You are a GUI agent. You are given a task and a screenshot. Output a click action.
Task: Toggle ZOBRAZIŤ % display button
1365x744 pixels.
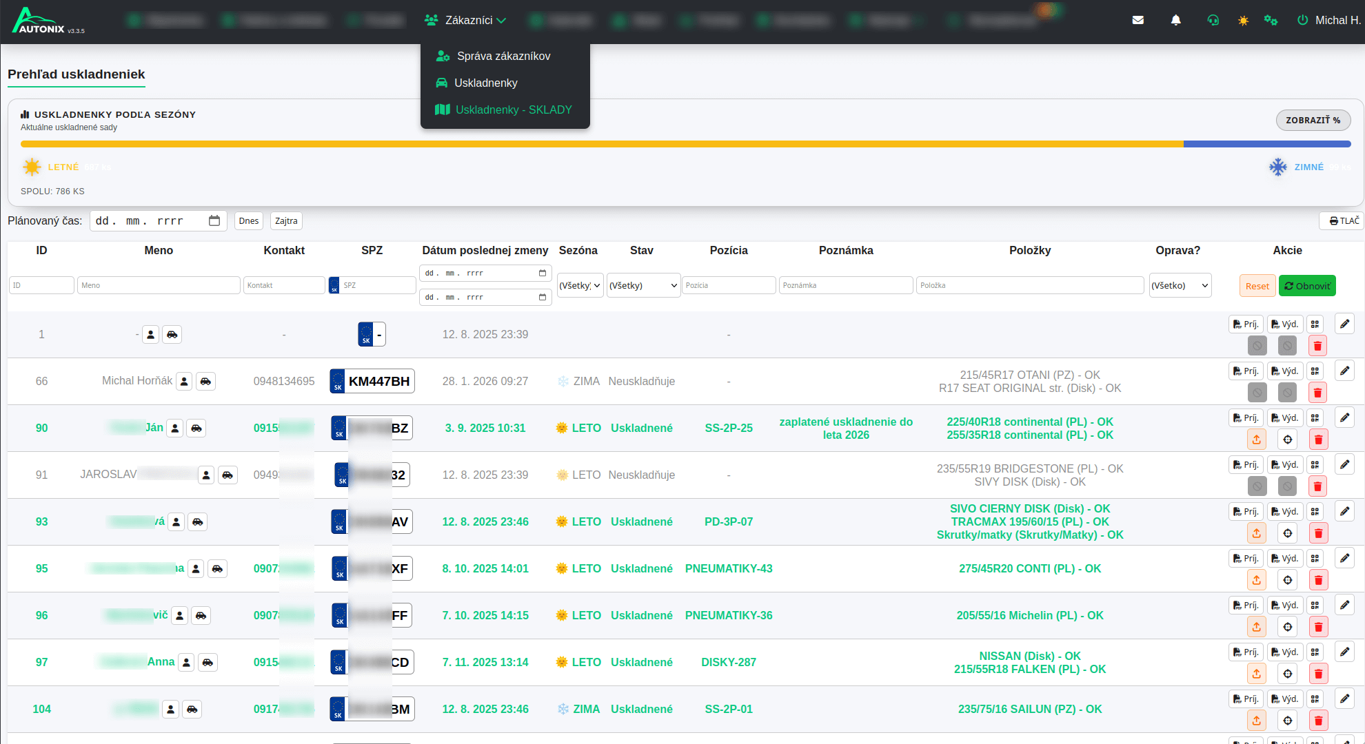[x=1313, y=120]
